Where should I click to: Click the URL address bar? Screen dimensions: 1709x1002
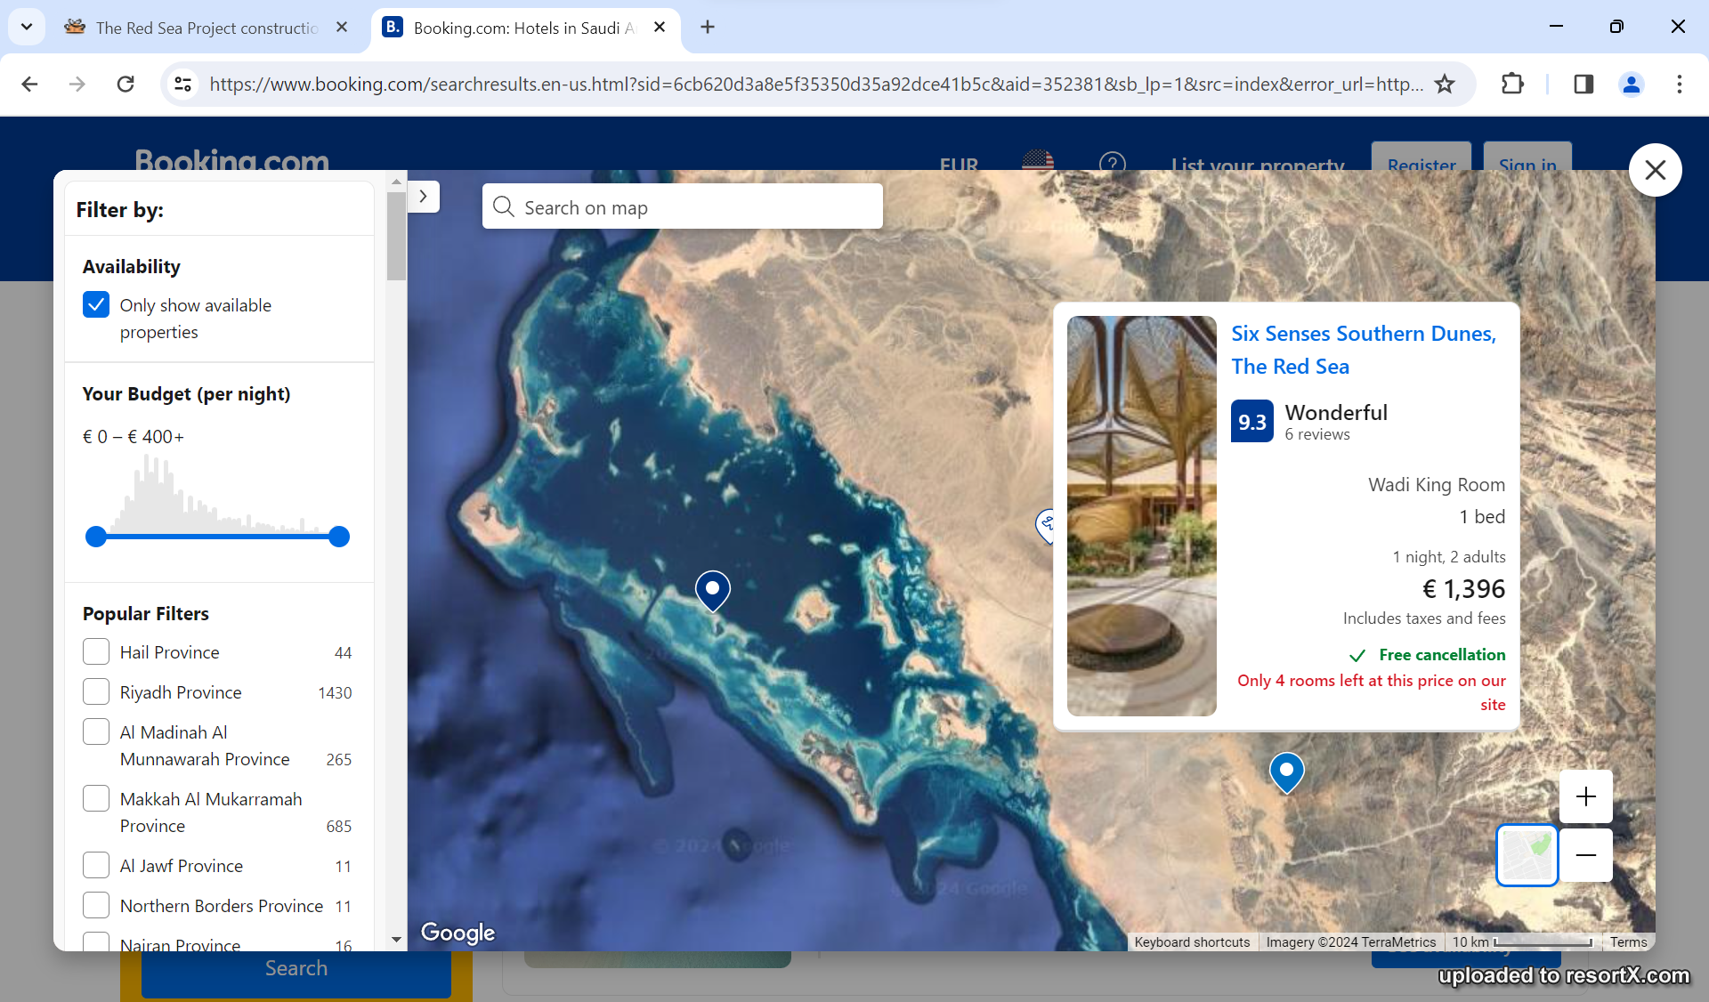[815, 85]
